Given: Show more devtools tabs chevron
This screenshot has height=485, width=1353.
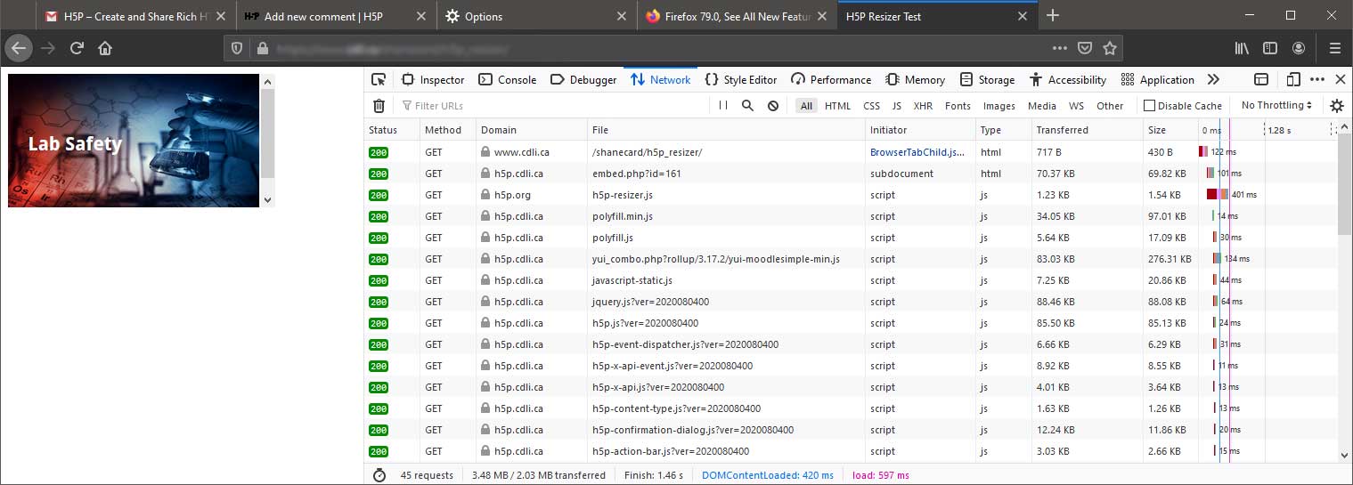Looking at the screenshot, I should [x=1213, y=79].
